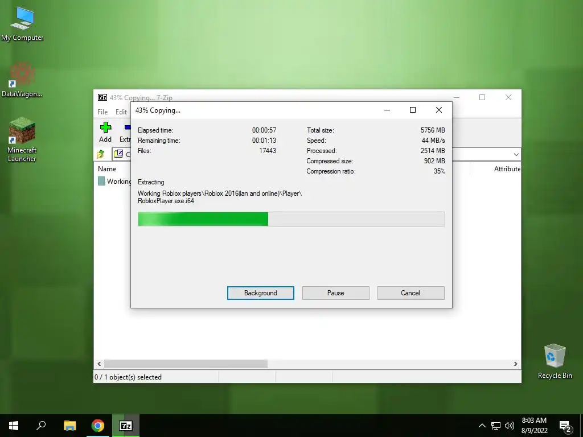Click the scrollbar left arrow in 7-Zip
This screenshot has height=437, width=583.
99,364
